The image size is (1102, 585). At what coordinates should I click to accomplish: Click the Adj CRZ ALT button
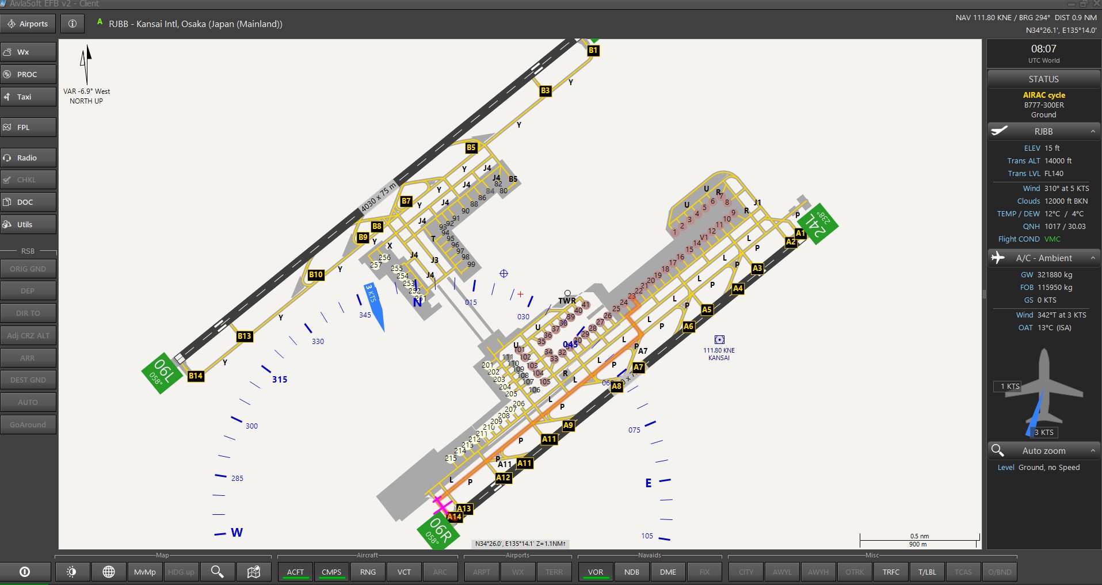click(28, 335)
